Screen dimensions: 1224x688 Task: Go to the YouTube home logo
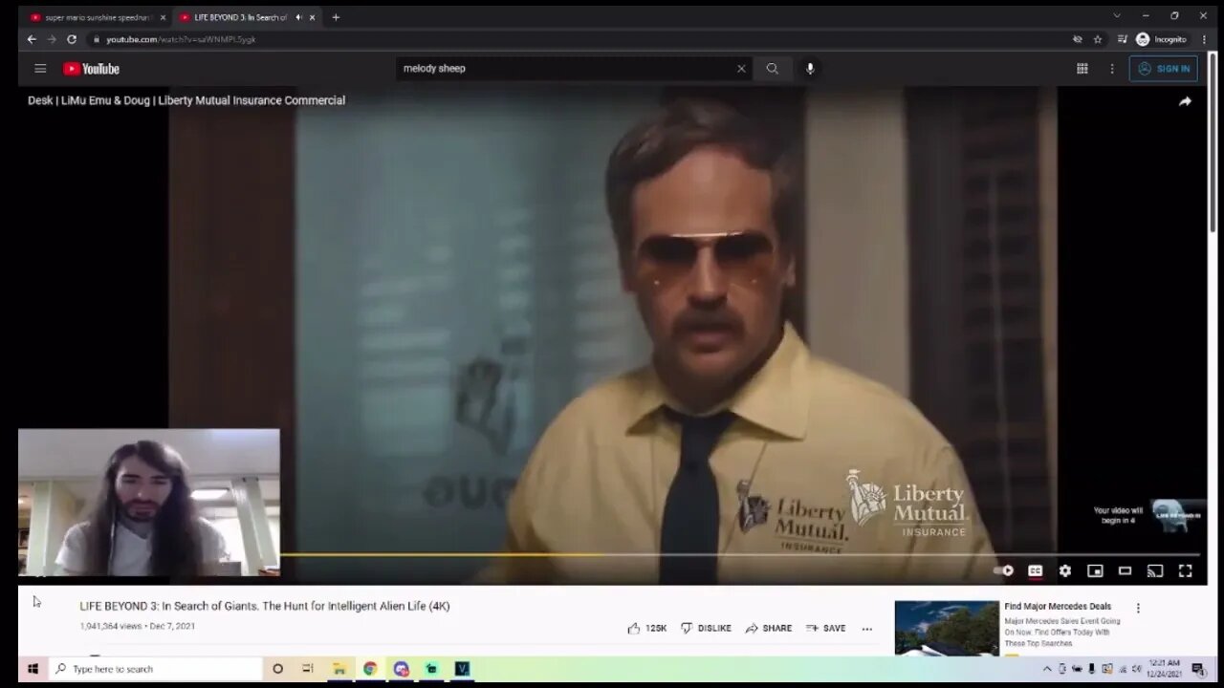[92, 69]
